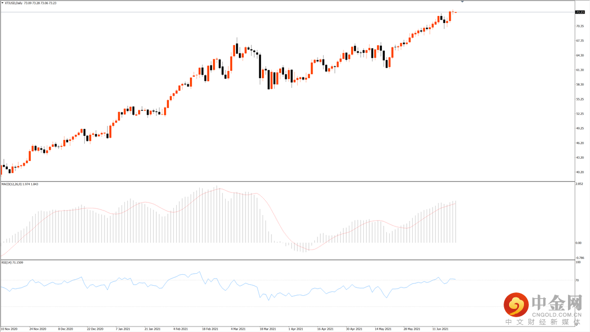Image resolution: width=590 pixels, height=332 pixels.
Task: Expand the arrow beside XTIUSD,Daily
Action: click(2, 3)
